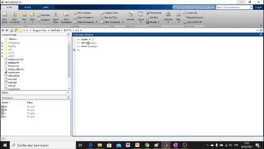
Task: Expand the registry folder
Action: point(2,46)
